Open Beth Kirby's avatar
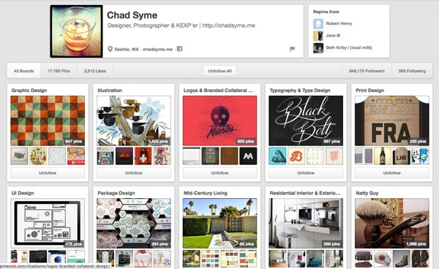 pos(318,48)
